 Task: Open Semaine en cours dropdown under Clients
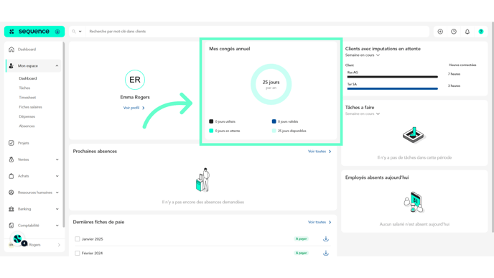[x=363, y=55]
